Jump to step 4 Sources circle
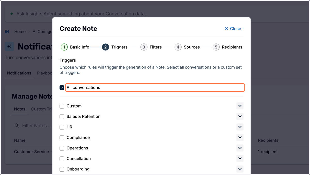 coord(178,47)
